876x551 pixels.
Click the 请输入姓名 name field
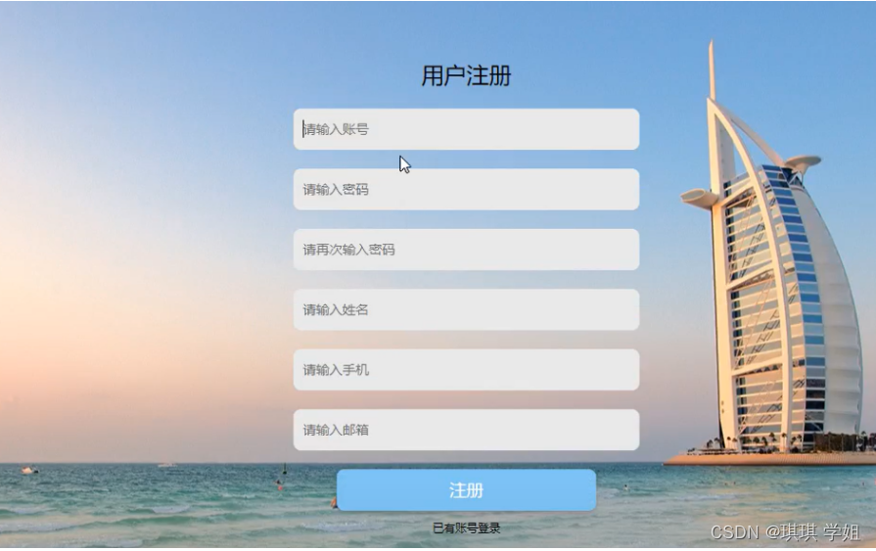(x=466, y=309)
